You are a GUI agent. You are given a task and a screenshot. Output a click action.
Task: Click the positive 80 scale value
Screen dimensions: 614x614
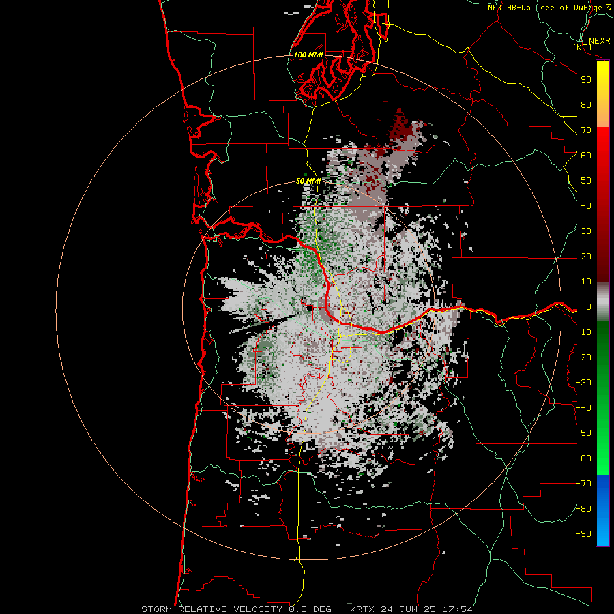click(x=586, y=105)
